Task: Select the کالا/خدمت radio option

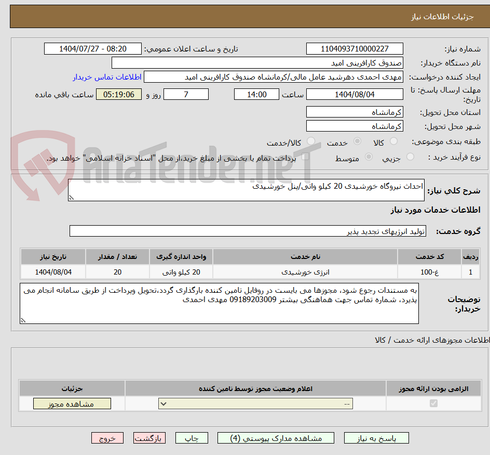Action: [x=311, y=141]
